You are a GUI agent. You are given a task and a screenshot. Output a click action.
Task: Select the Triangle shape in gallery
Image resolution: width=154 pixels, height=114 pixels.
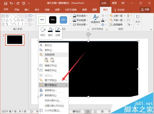tap(7, 20)
